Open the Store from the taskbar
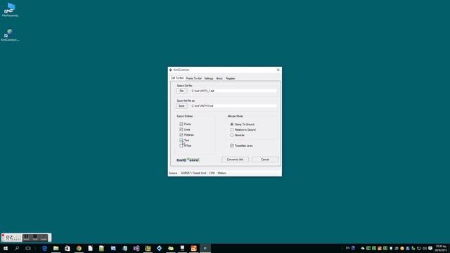Image resolution: width=450 pixels, height=253 pixels. 67,248
